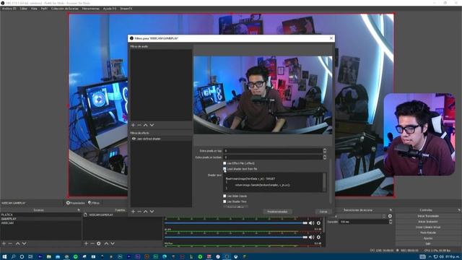Remove selected source with minus icon
This screenshot has height=260, width=462.
[92, 243]
